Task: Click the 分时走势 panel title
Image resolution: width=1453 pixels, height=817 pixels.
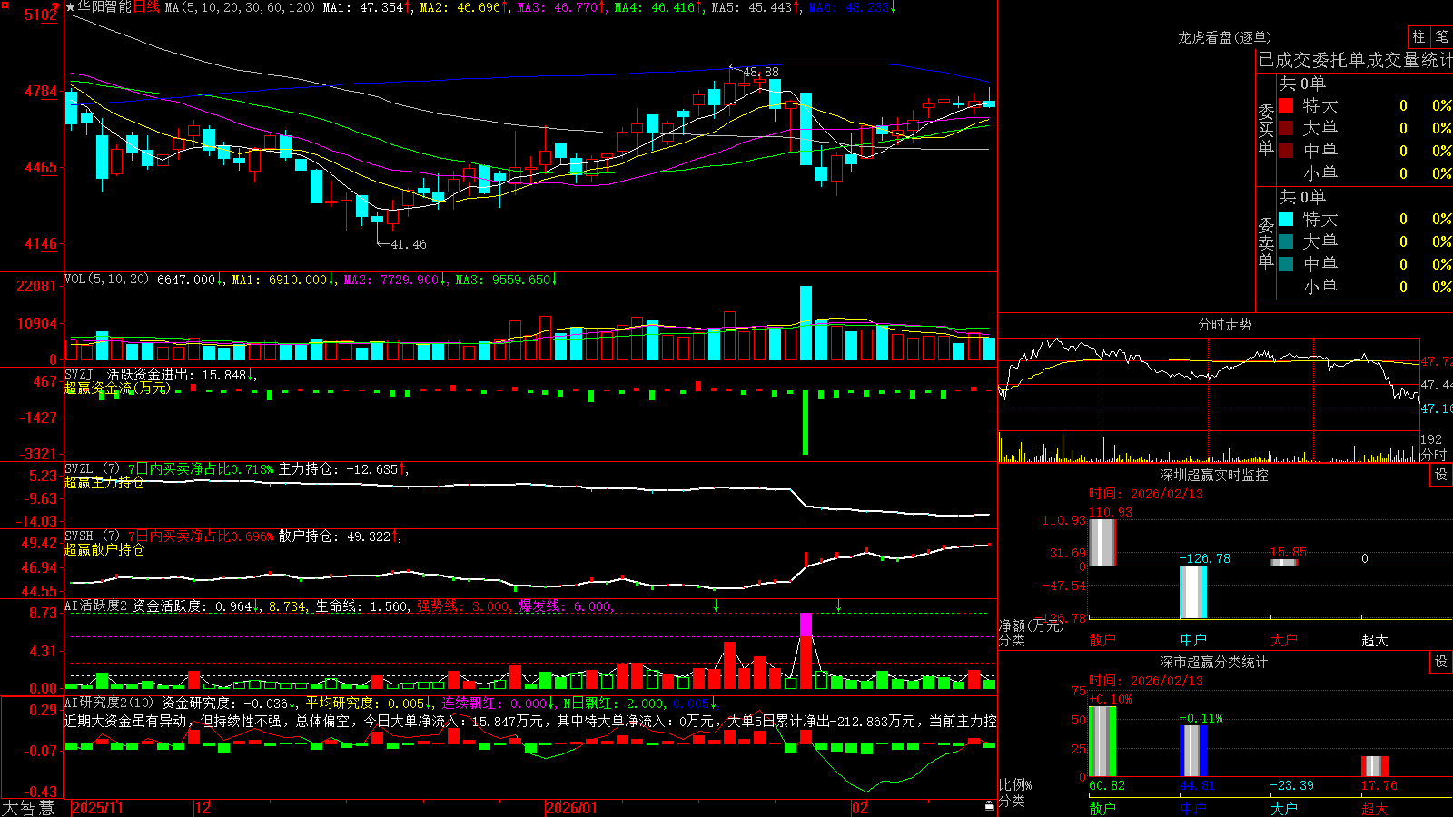Action: pos(1224,324)
